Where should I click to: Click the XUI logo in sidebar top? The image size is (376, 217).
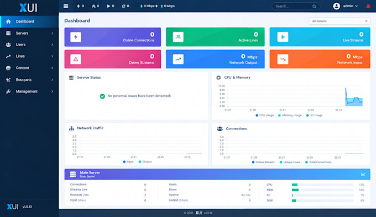click(x=28, y=8)
